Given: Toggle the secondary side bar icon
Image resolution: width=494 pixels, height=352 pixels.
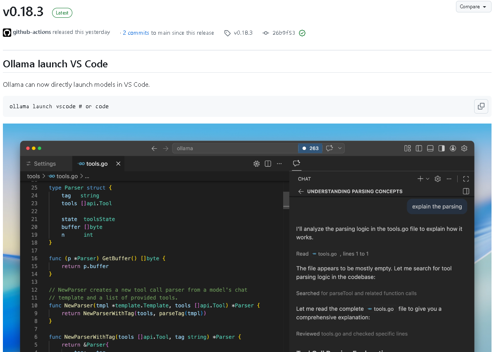Looking at the screenshot, I should (441, 148).
